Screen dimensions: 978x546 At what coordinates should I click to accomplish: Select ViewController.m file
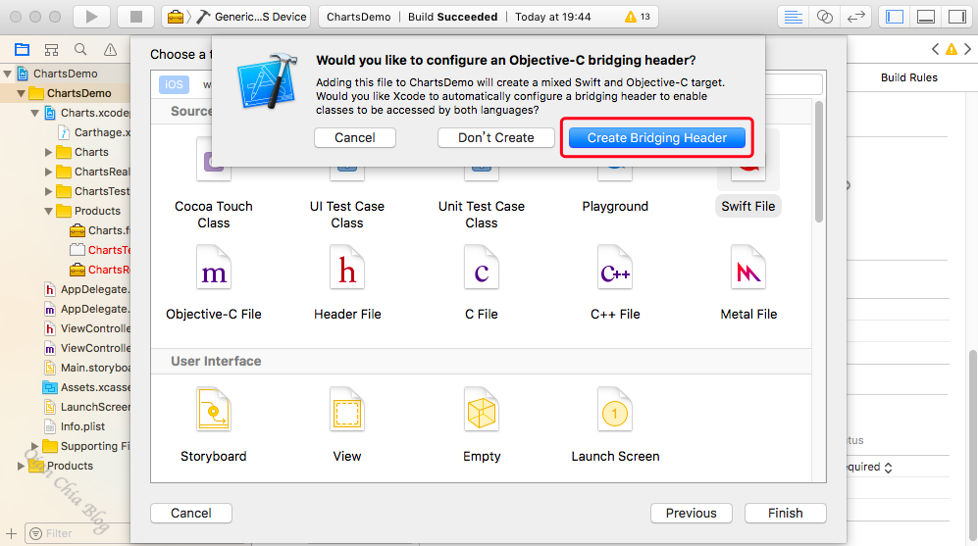pyautogui.click(x=86, y=348)
